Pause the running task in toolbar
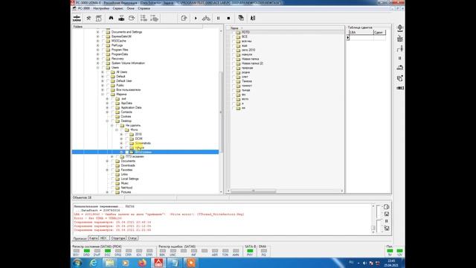The height and width of the screenshot is (268, 476). point(218,18)
